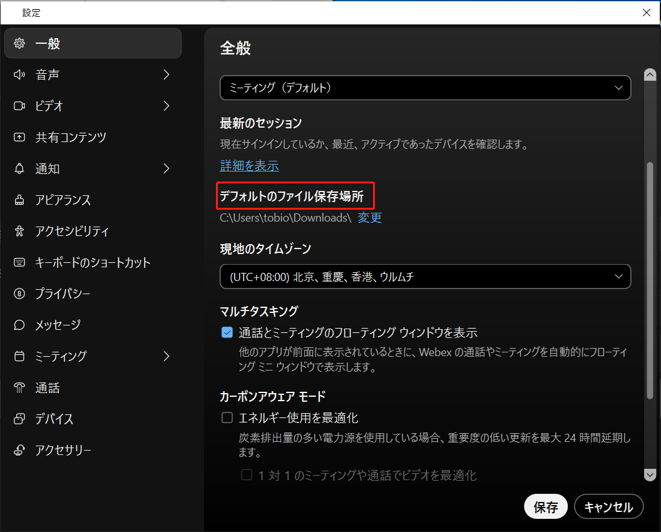
Task: Click the bell icon for 通知
Action: tap(19, 168)
